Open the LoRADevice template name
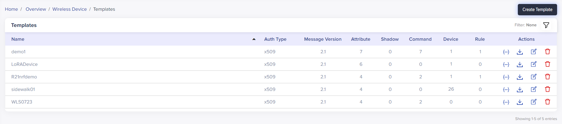 [x=25, y=64]
